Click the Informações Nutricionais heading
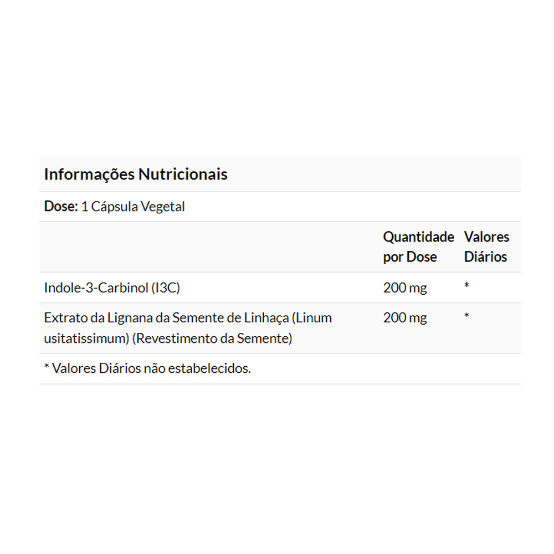The width and height of the screenshot is (554, 554). (136, 175)
